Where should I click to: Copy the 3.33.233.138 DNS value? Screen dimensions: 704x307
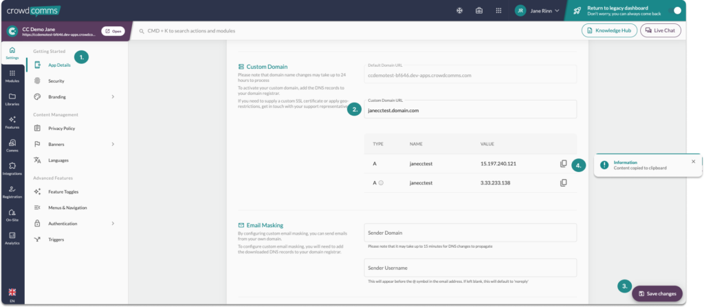(563, 183)
